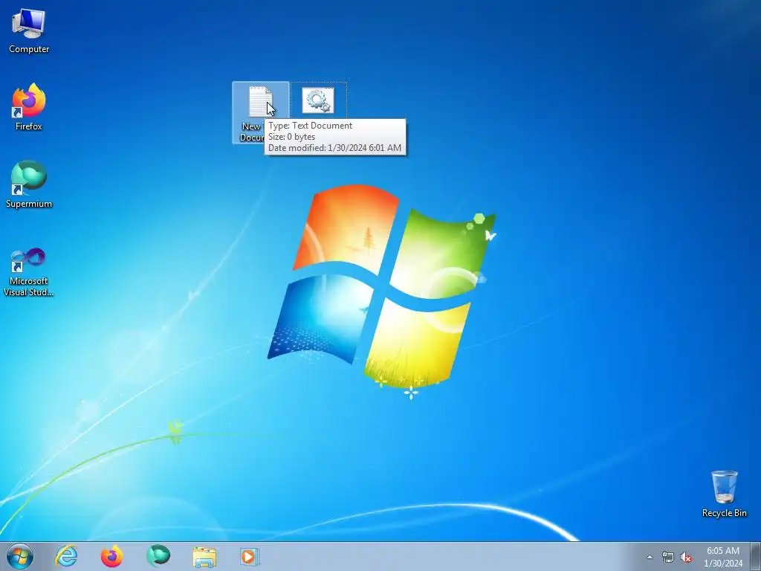
Task: Open Windows Media Player from taskbar
Action: (x=250, y=557)
